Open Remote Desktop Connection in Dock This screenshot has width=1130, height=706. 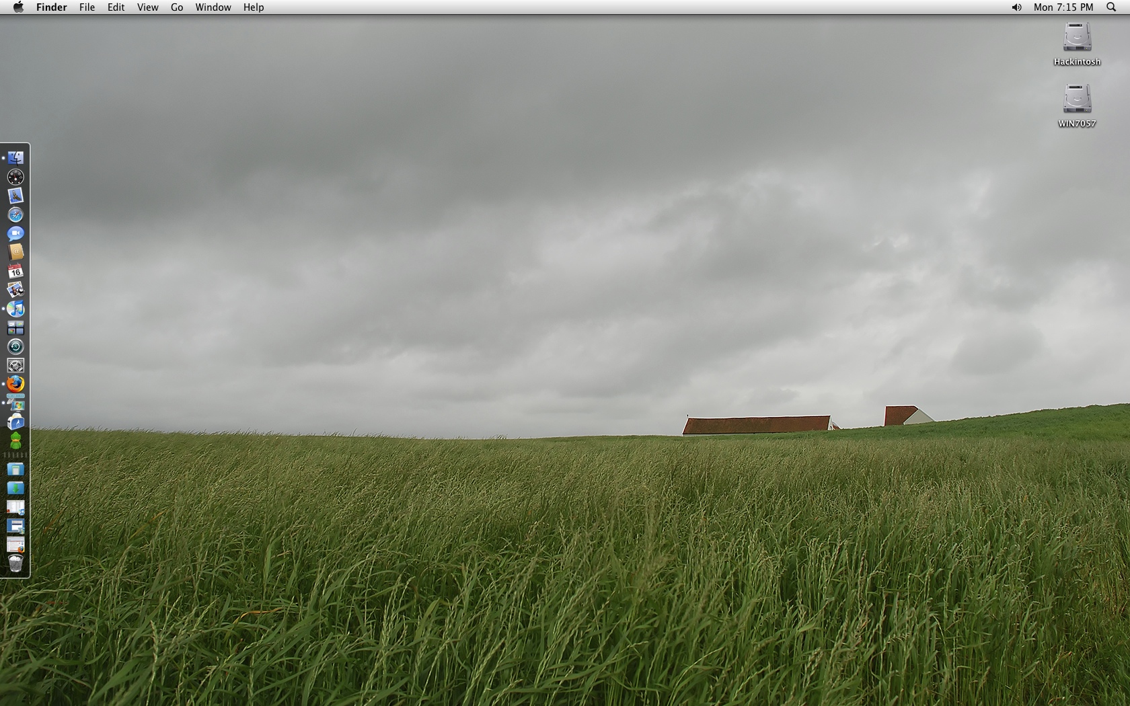15,403
